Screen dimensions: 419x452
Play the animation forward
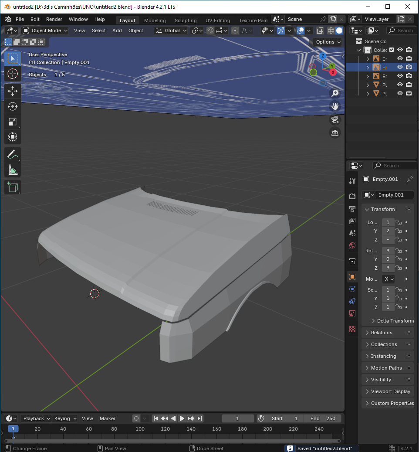click(x=182, y=418)
